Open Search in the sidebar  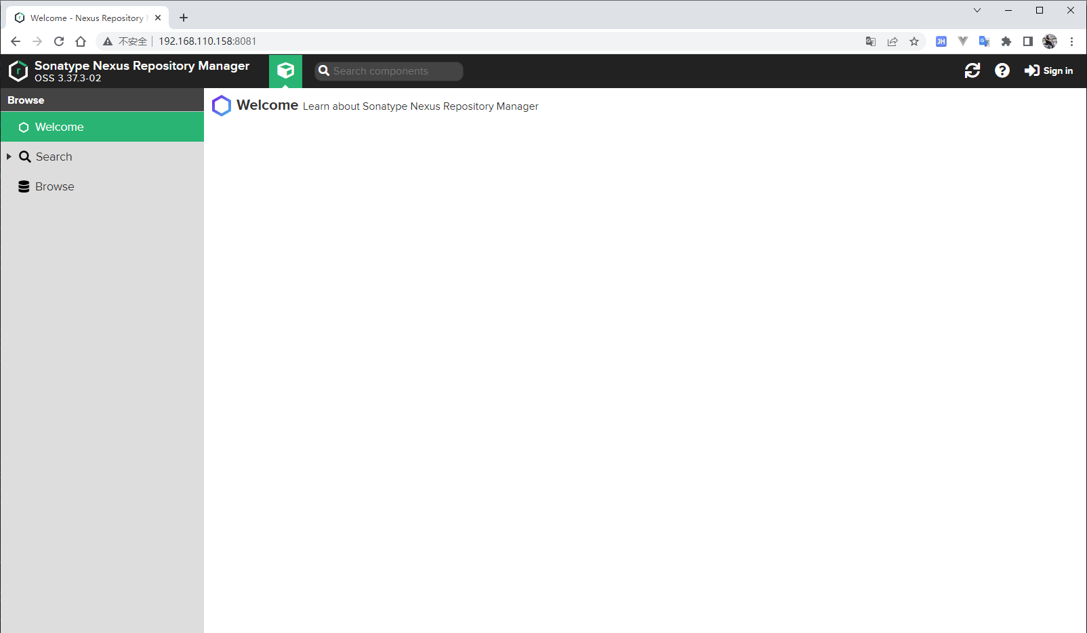click(102, 157)
